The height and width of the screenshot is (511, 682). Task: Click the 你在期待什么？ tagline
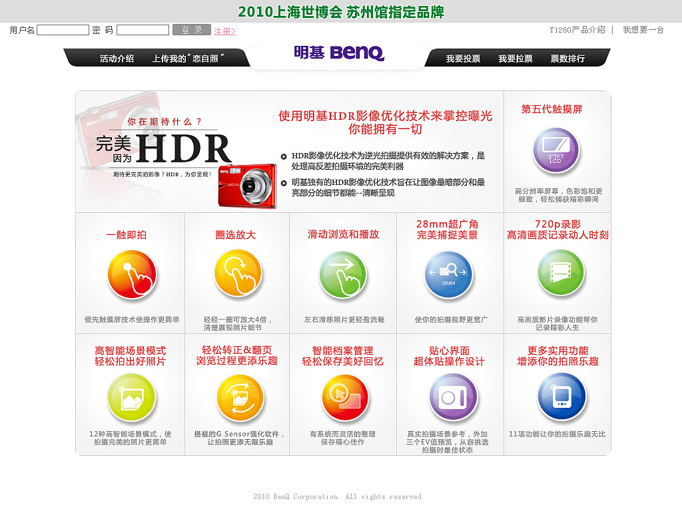tap(165, 122)
